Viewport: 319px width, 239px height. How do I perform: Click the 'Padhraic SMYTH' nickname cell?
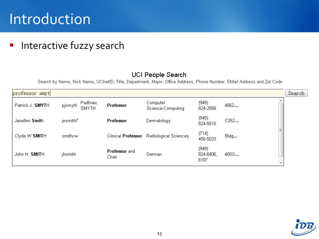(89, 105)
